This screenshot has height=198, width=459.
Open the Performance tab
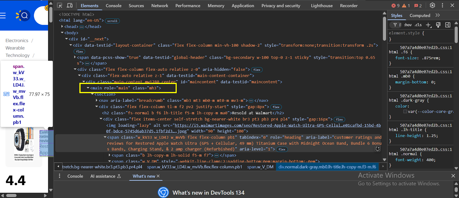click(188, 5)
